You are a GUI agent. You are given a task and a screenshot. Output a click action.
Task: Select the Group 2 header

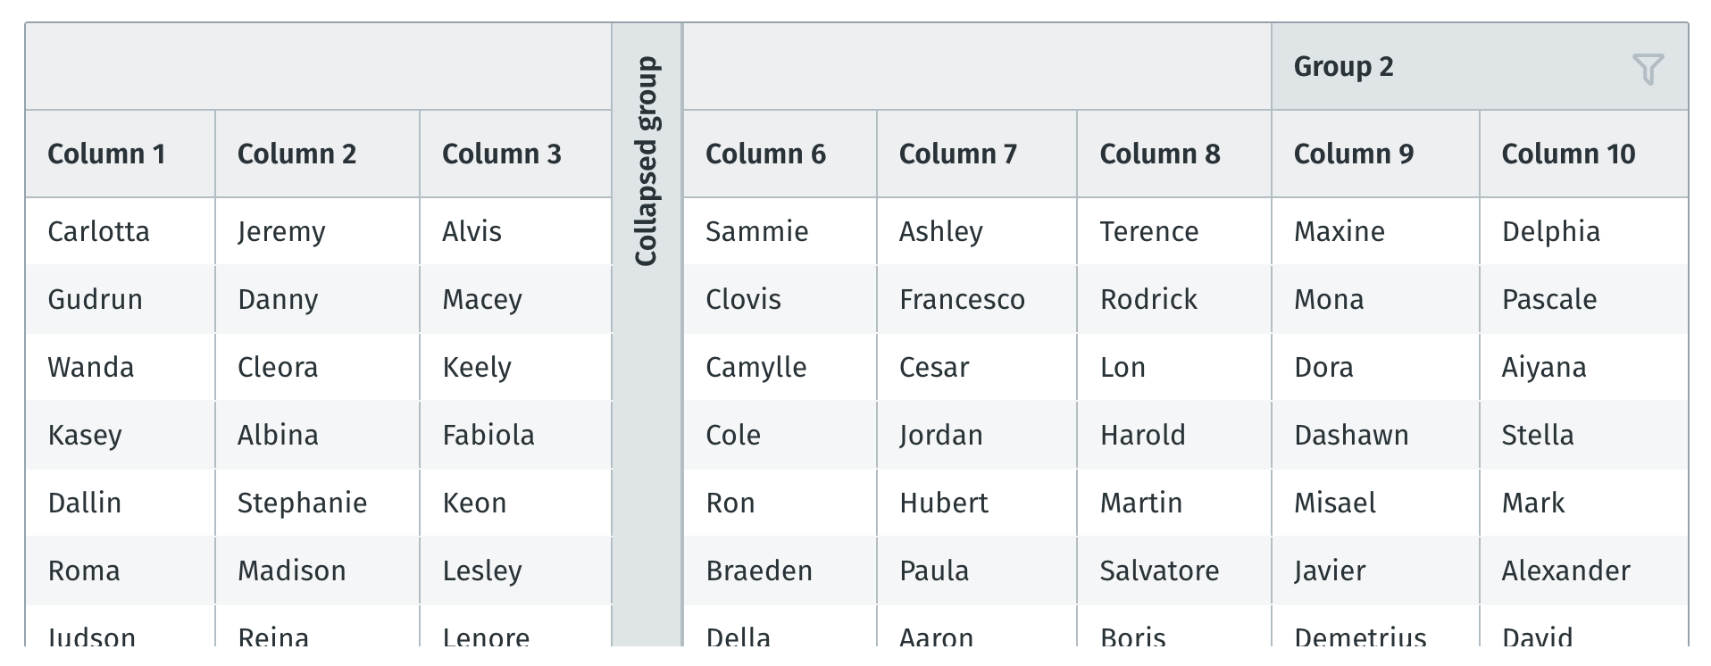[x=1480, y=67]
